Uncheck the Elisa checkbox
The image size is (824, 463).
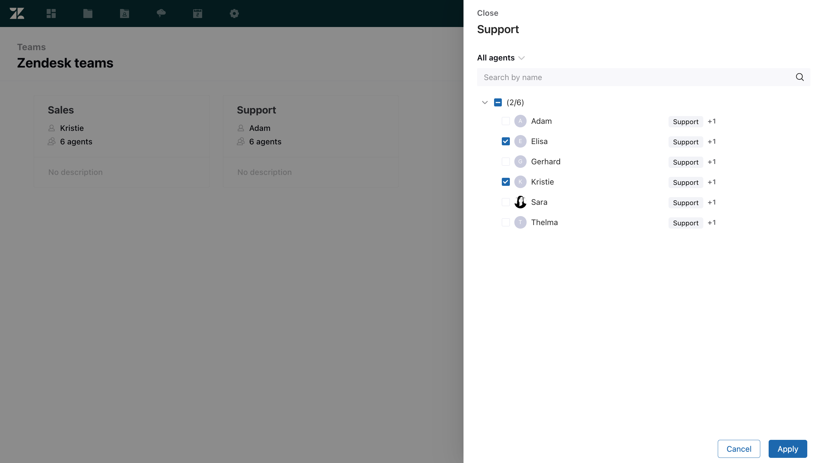[506, 141]
